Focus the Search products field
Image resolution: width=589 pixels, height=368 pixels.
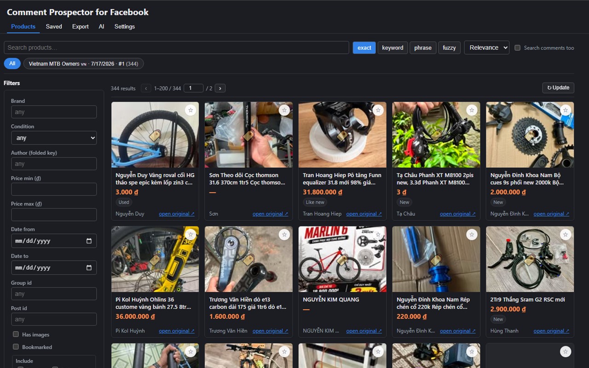[x=176, y=48]
